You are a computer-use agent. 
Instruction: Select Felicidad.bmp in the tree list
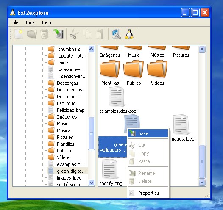click(x=70, y=110)
